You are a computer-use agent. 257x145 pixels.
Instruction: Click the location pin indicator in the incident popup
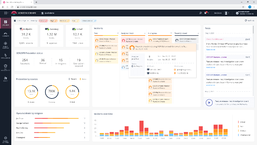tap(175, 73)
